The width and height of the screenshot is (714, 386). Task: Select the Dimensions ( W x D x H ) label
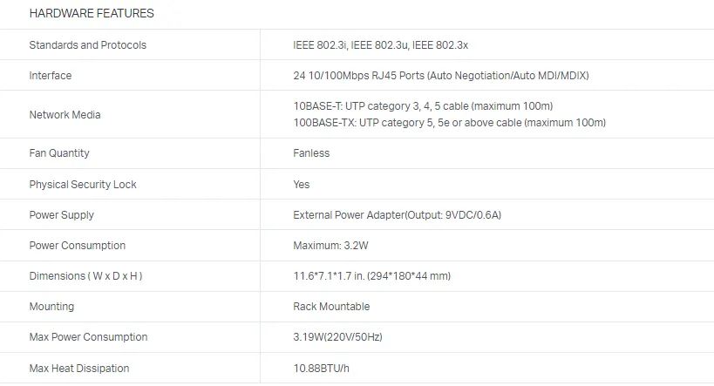[86, 276]
